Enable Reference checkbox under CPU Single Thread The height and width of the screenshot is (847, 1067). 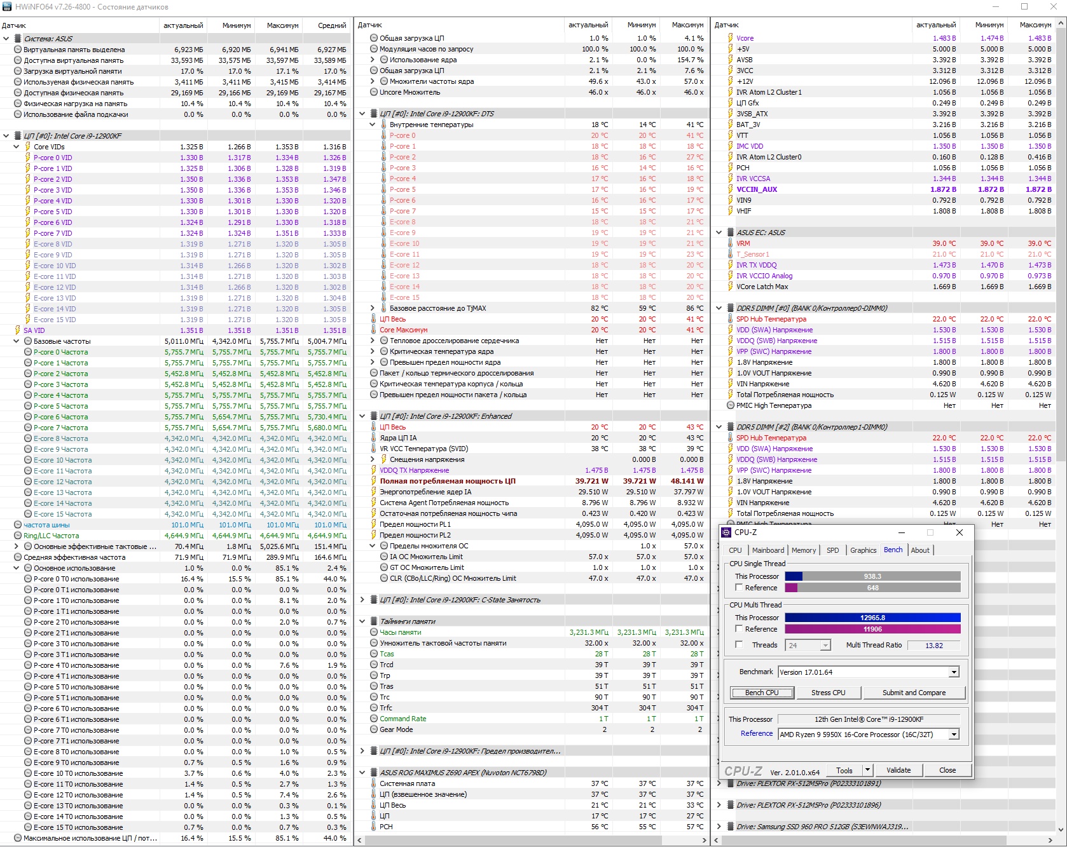point(739,588)
